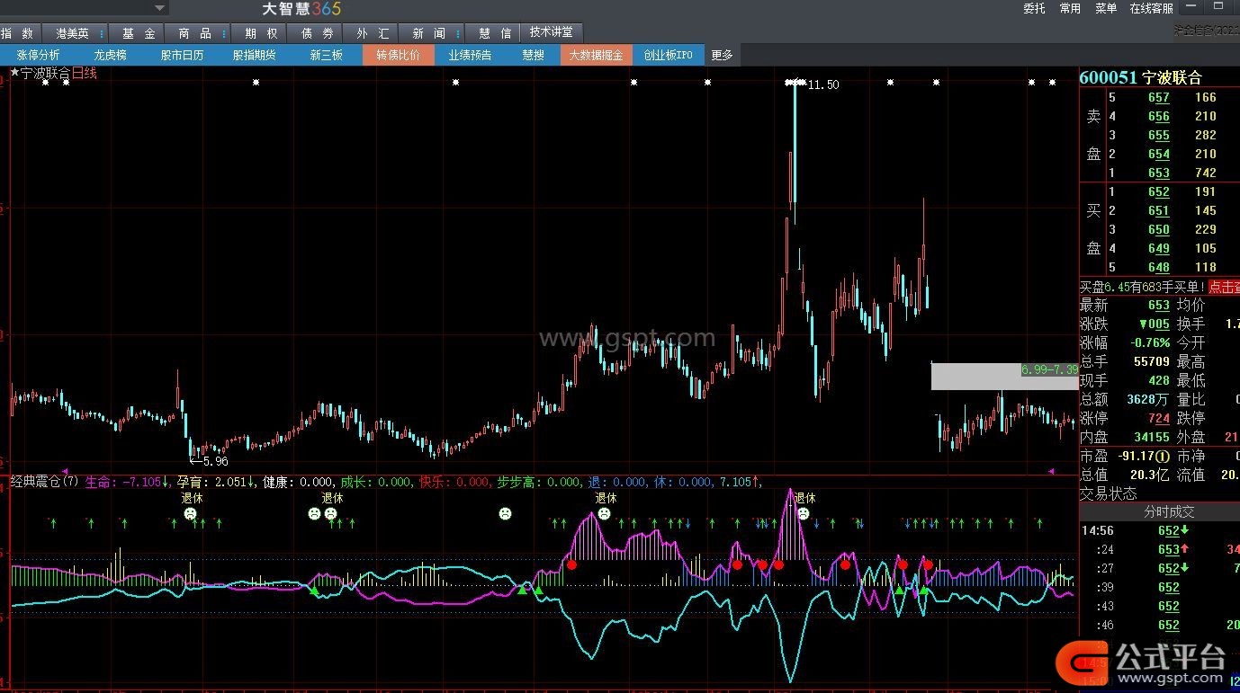Select sell level 2 price 654
The image size is (1240, 693).
[1159, 154]
